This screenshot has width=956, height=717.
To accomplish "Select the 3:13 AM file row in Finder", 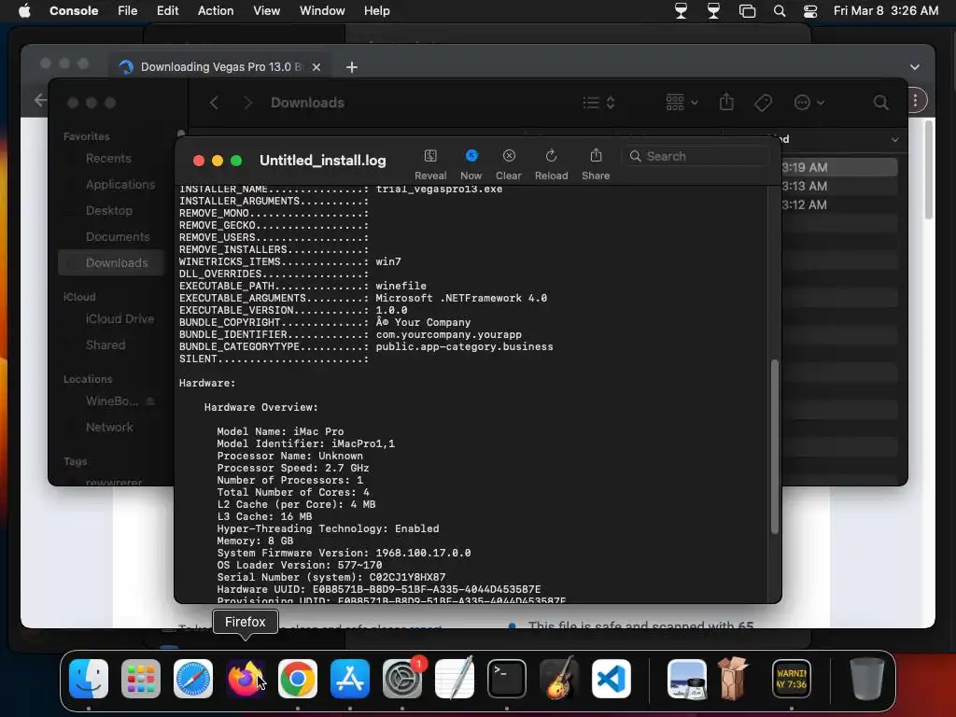I will (x=839, y=186).
